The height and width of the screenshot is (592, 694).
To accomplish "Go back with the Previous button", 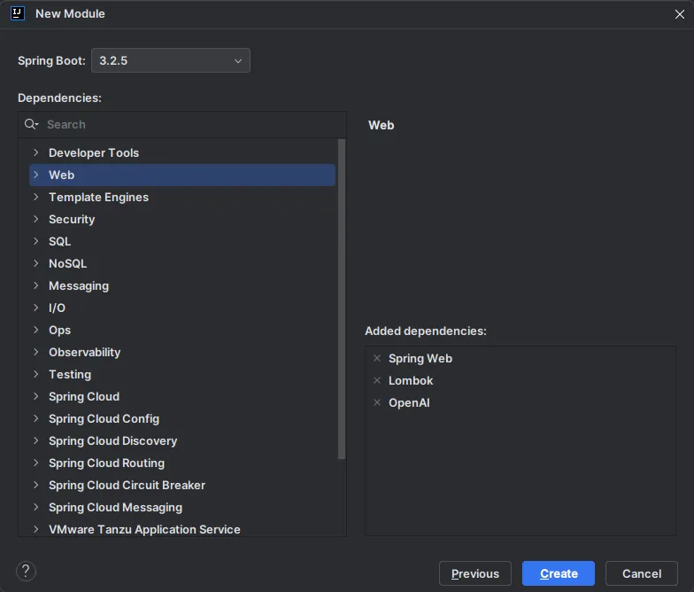I will click(x=475, y=573).
